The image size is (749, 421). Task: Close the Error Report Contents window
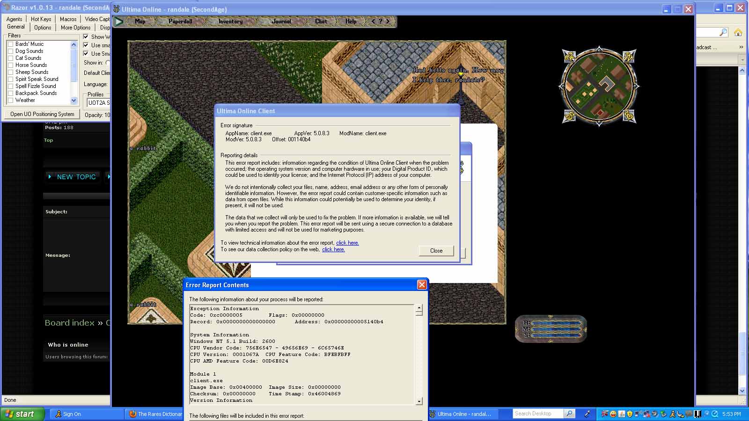click(x=422, y=284)
